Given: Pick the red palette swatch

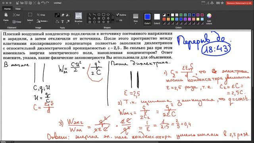Looking at the screenshot, I should [164, 19].
